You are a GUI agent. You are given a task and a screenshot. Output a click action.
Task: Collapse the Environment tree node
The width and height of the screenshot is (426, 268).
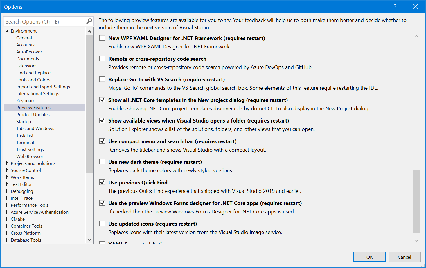coord(7,31)
